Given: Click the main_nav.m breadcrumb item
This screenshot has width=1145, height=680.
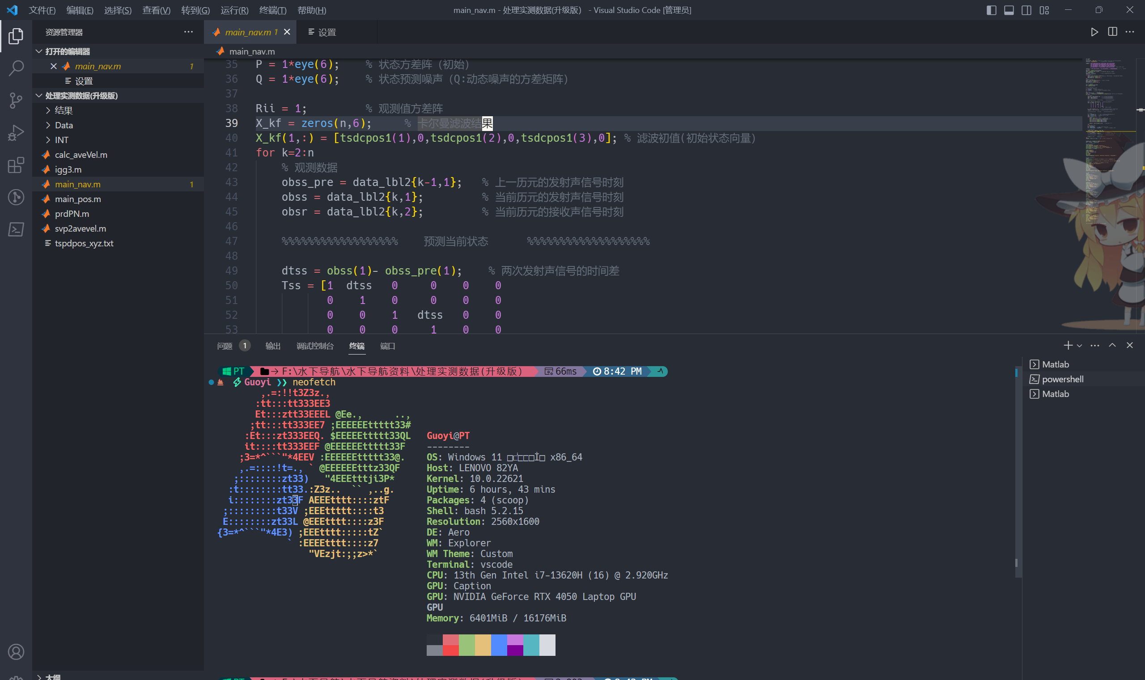Looking at the screenshot, I should [252, 51].
